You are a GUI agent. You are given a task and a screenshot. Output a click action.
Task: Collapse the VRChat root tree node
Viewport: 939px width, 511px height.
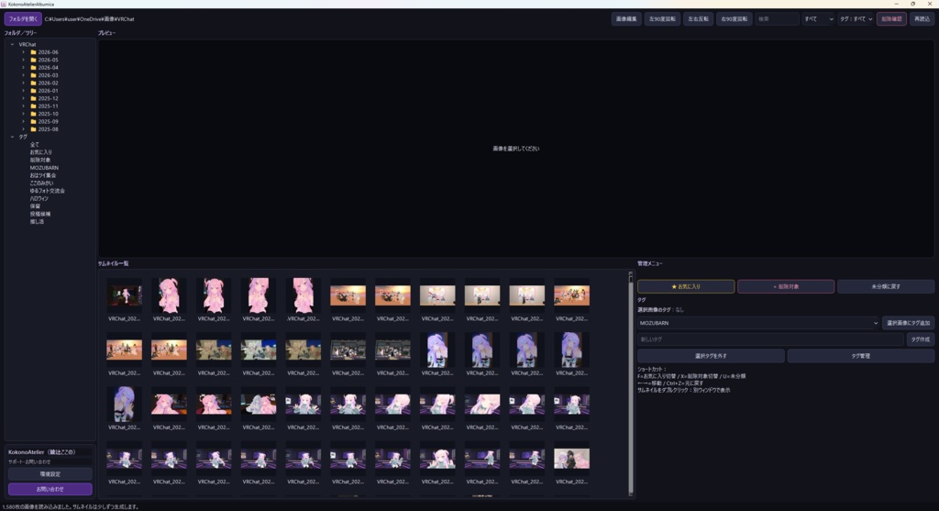coord(12,44)
